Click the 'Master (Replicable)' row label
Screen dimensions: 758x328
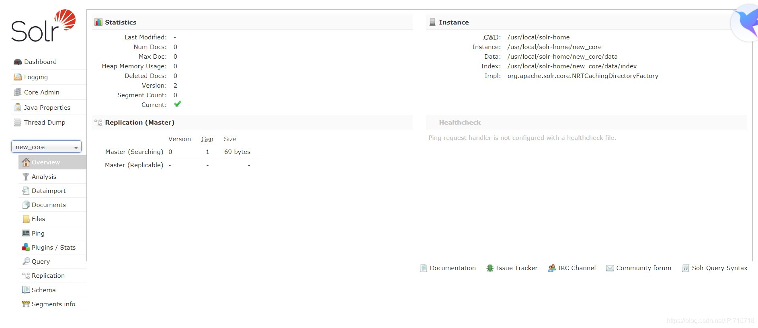click(x=134, y=165)
